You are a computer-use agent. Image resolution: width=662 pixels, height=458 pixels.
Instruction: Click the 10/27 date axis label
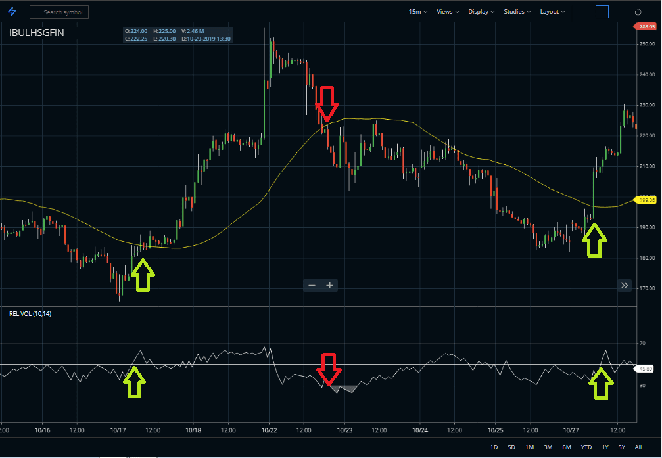[x=571, y=430]
